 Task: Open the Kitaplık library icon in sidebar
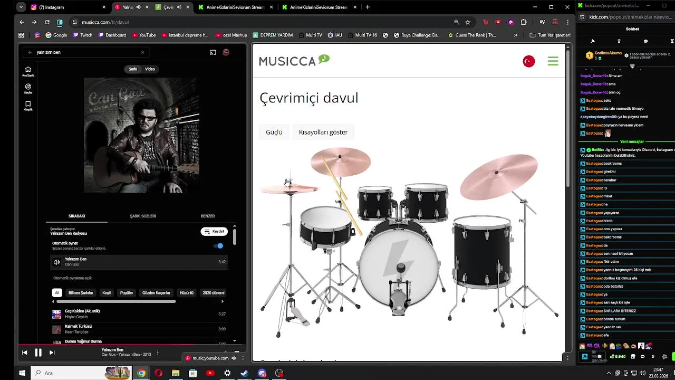(x=28, y=106)
